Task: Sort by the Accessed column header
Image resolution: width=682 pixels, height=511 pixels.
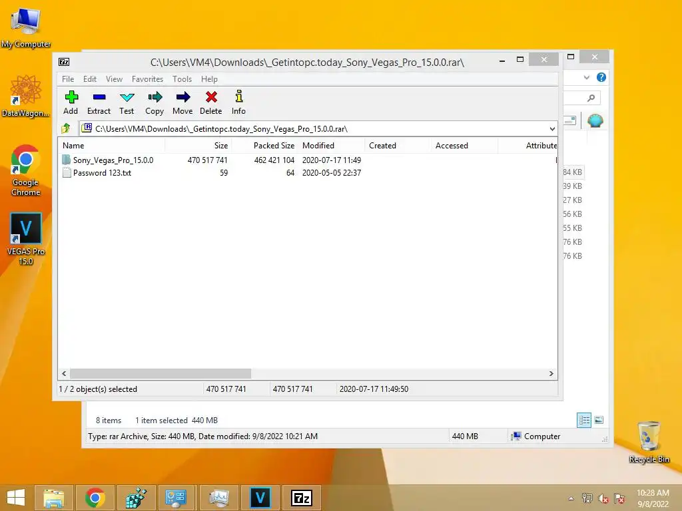Action: point(464,146)
